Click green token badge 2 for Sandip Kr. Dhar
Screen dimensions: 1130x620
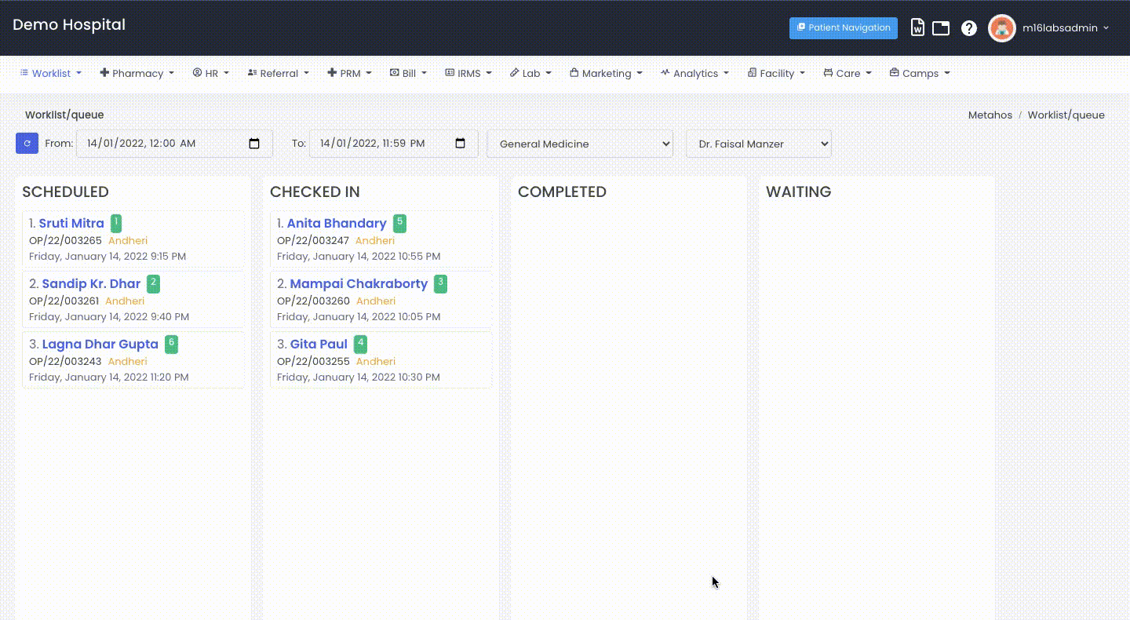pyautogui.click(x=153, y=283)
